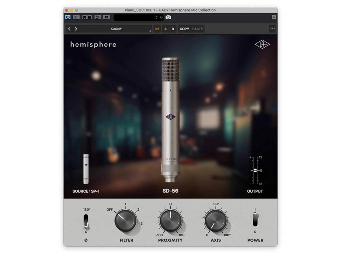The width and height of the screenshot is (341, 256).
Task: Click the UA badge on the microphone body
Action: pyautogui.click(x=170, y=117)
